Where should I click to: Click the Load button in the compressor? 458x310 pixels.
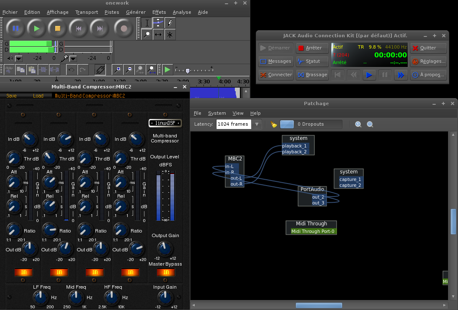click(38, 96)
